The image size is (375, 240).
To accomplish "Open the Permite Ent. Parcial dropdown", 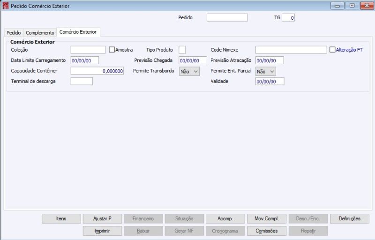I will point(265,71).
